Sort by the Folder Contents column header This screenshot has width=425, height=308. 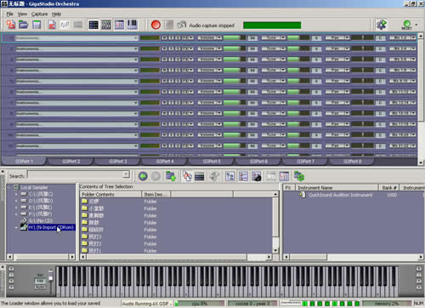pyautogui.click(x=111, y=194)
